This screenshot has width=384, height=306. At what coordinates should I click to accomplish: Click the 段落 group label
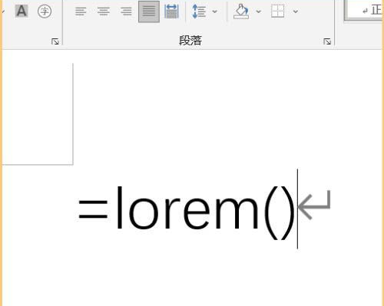click(x=190, y=41)
